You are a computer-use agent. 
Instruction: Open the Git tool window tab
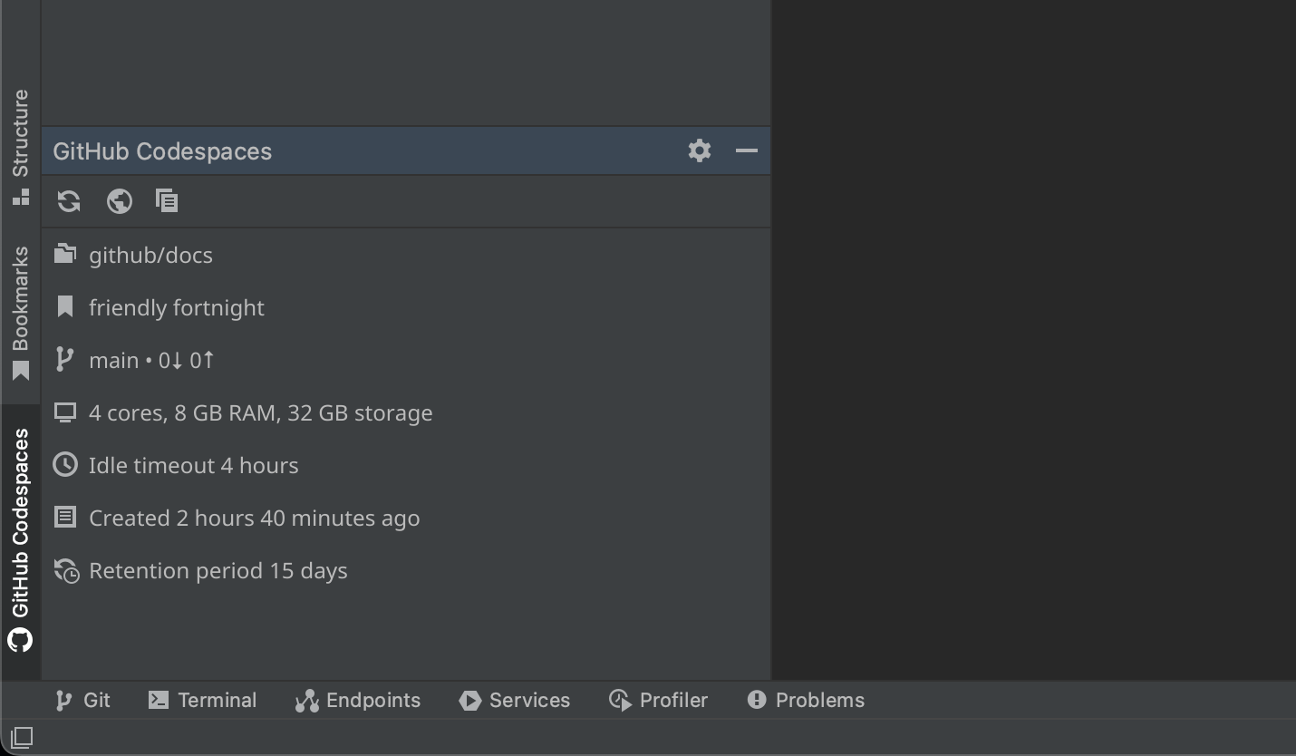pos(82,700)
